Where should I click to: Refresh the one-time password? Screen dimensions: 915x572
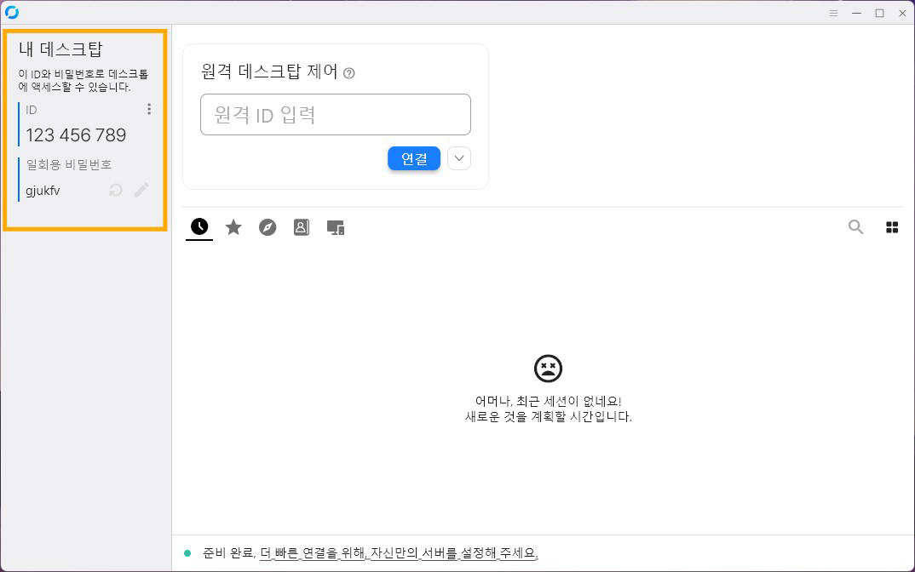click(x=116, y=191)
